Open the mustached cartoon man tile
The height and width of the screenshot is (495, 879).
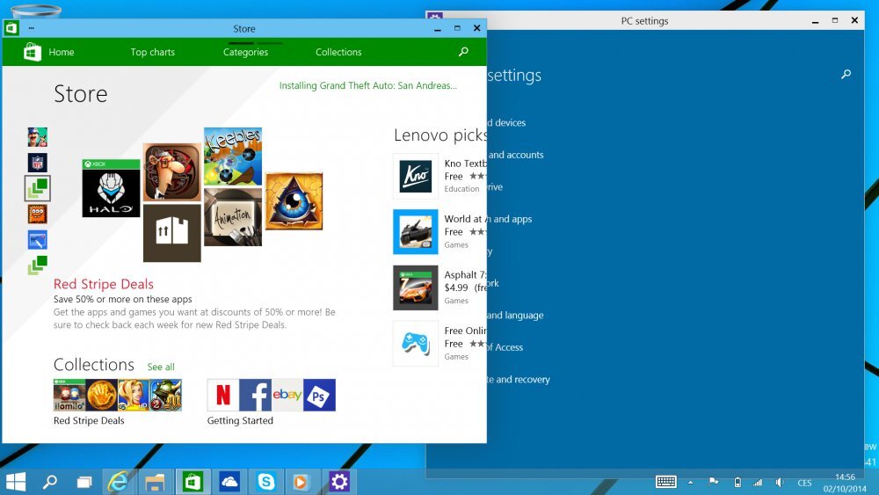pos(172,172)
